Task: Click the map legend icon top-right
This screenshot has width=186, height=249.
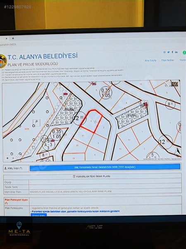Action: pyautogui.click(x=174, y=84)
